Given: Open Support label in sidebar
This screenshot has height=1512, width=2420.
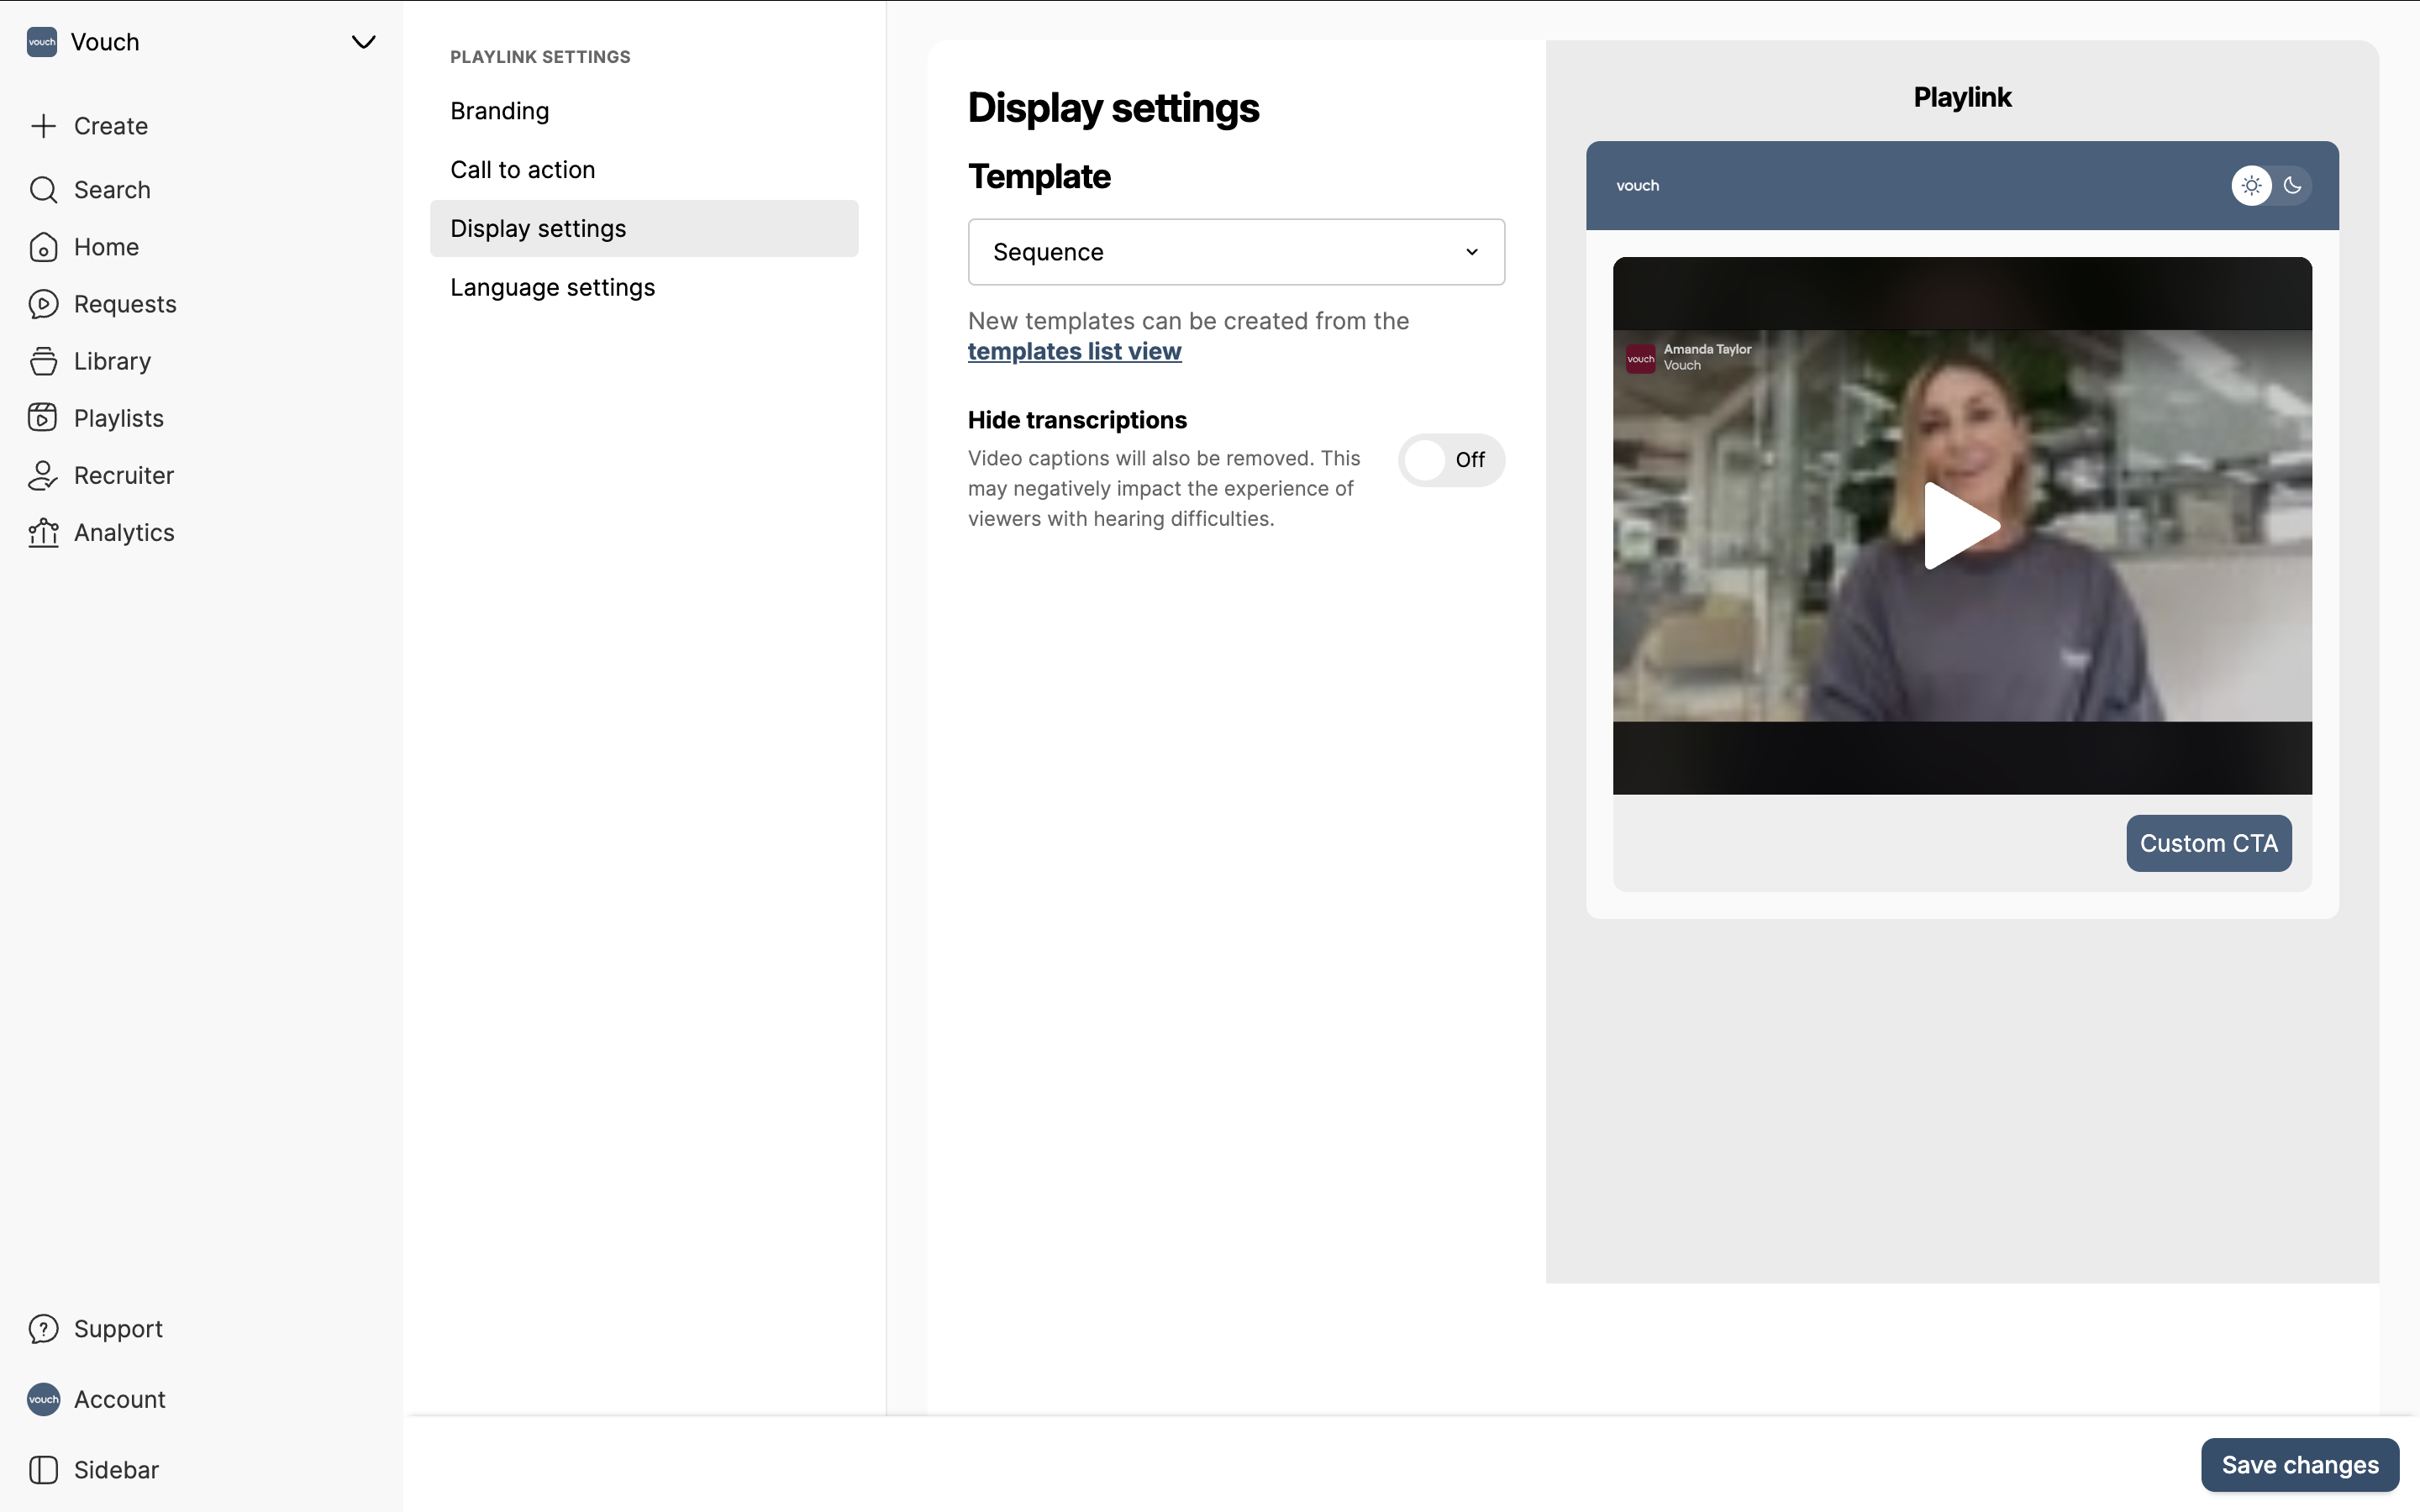Looking at the screenshot, I should click(118, 1329).
